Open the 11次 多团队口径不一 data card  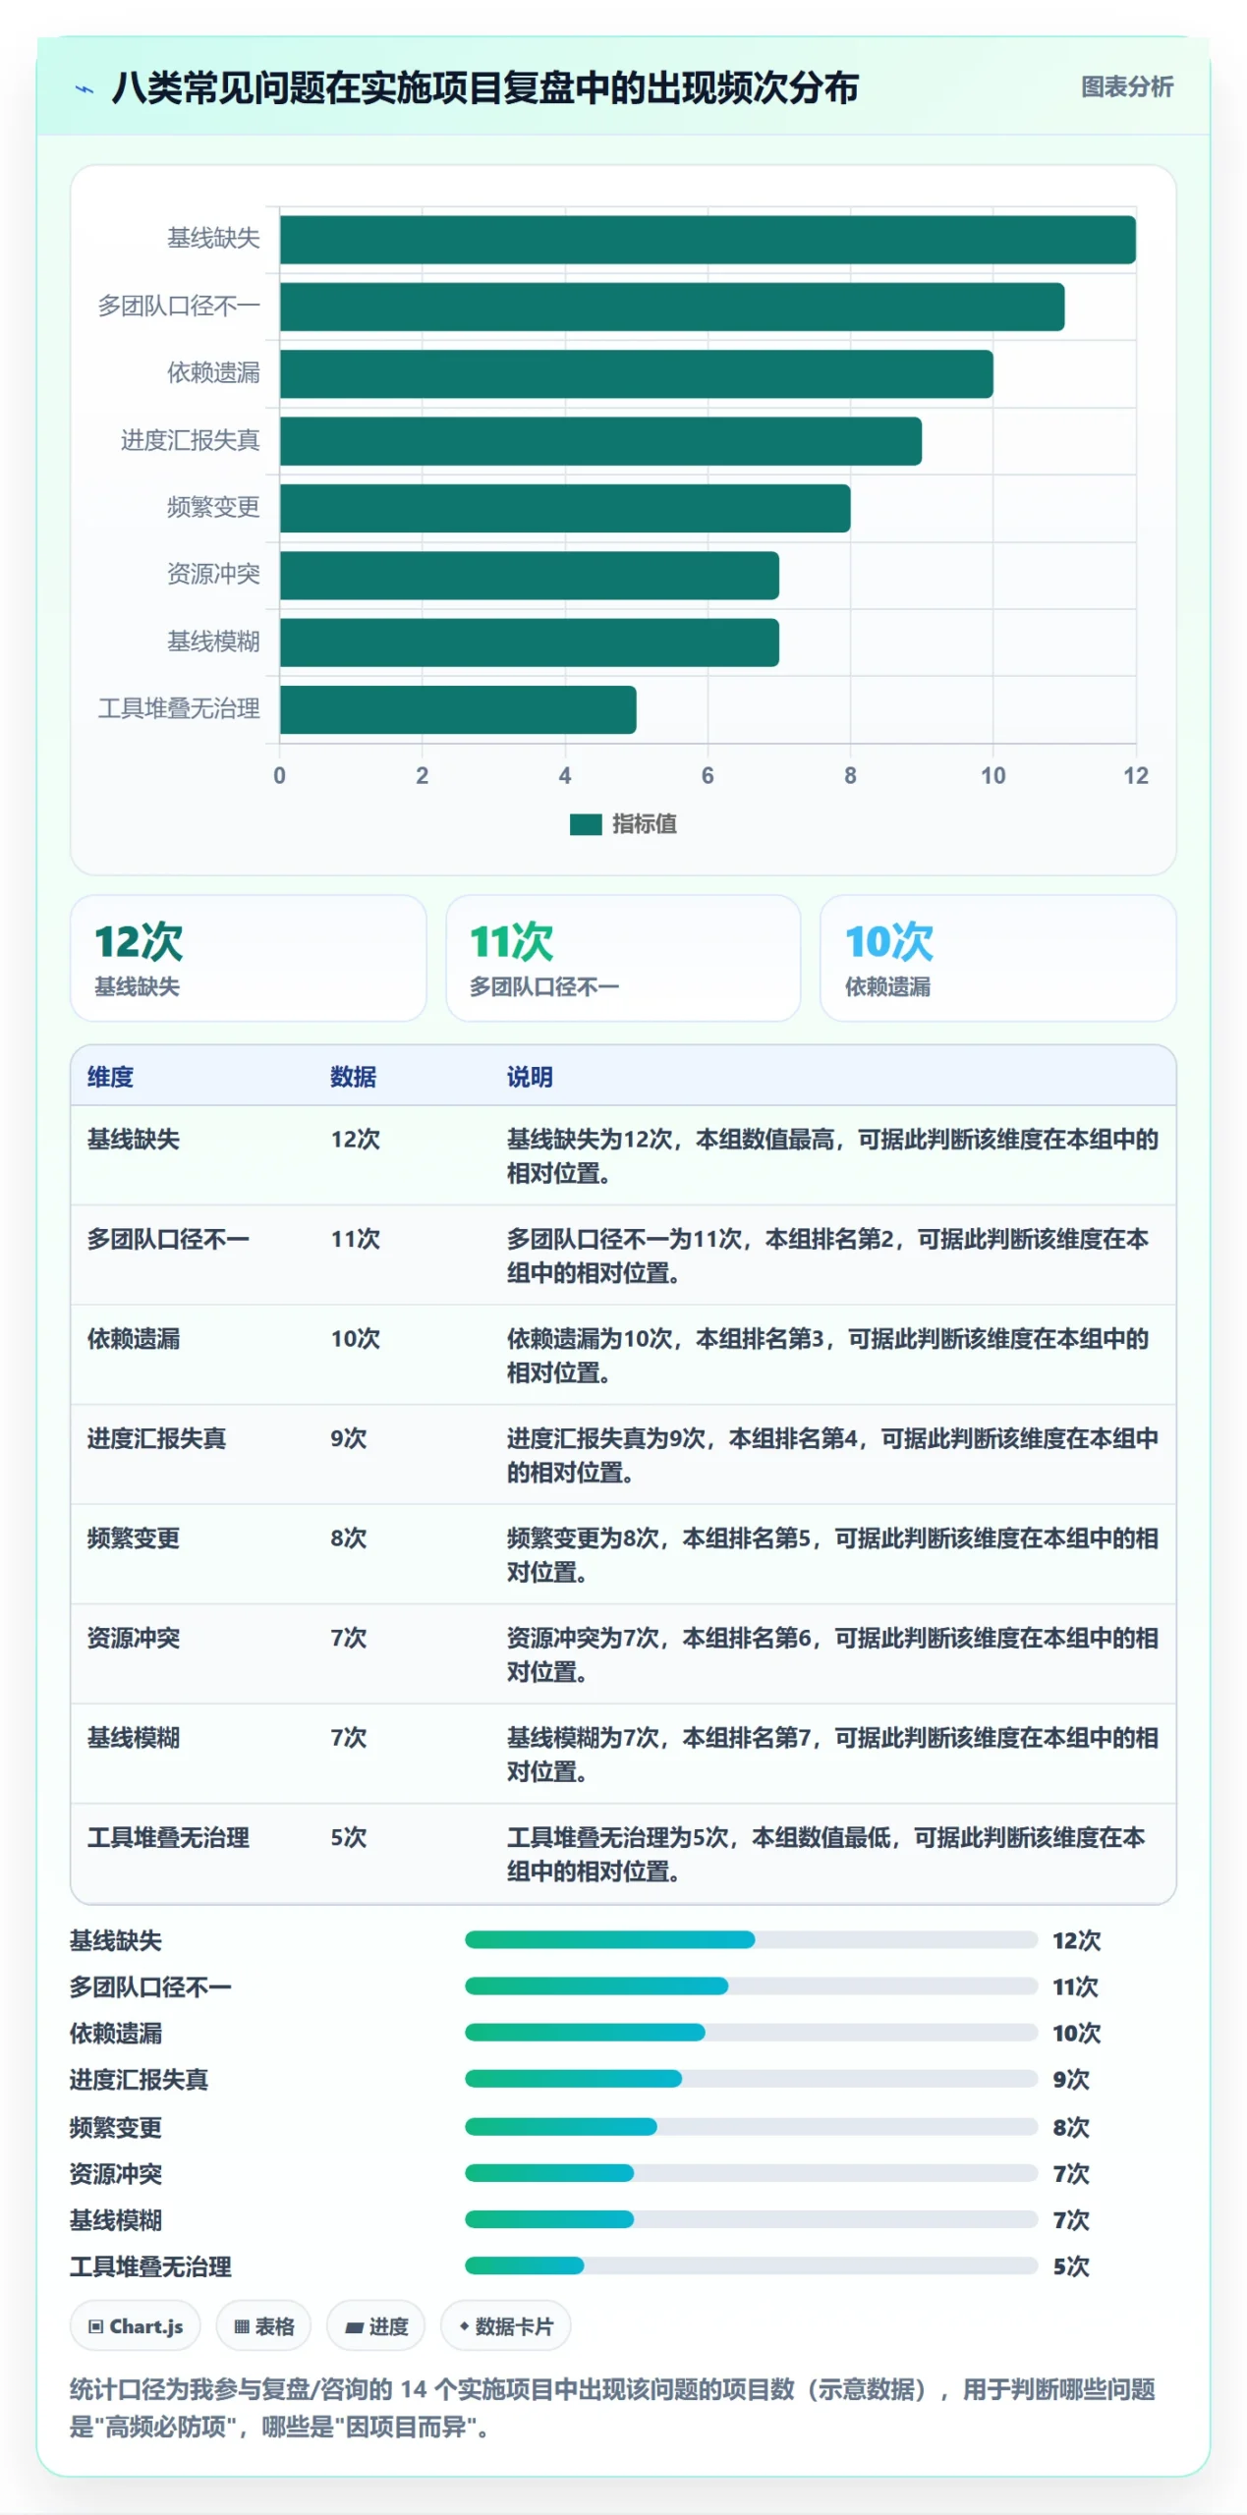coord(623,958)
